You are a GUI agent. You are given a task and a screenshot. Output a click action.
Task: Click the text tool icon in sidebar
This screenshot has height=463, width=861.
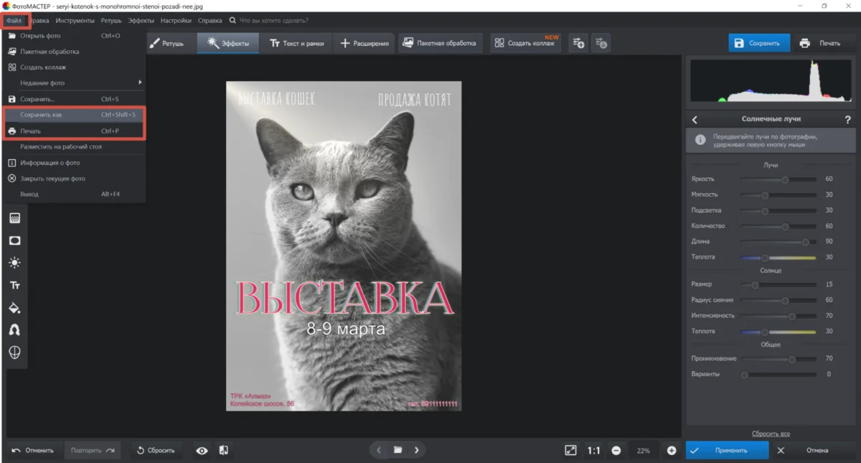14,286
